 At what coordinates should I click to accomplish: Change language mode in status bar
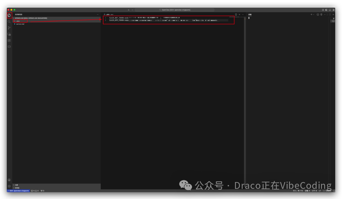click(x=327, y=191)
